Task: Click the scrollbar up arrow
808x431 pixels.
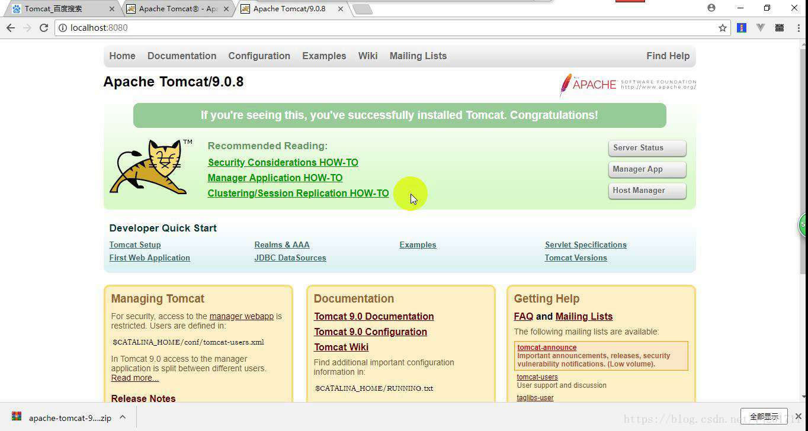Action: 803,44
